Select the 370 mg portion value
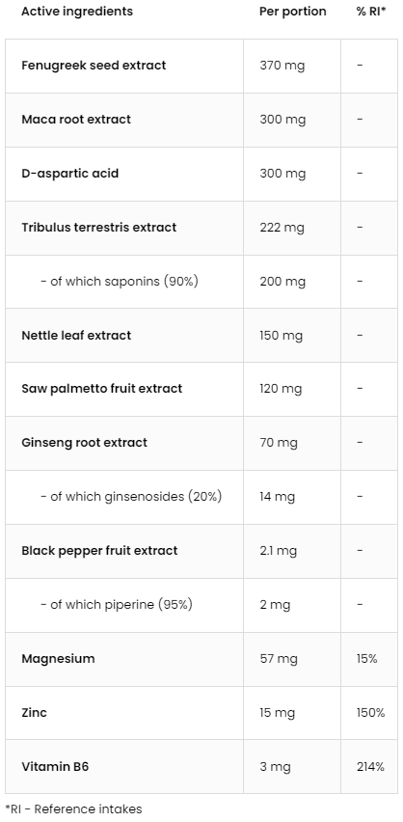This screenshot has height=822, width=403. coord(282,66)
